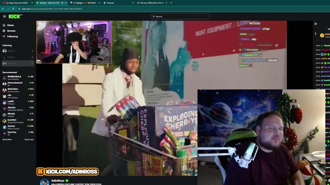The width and height of the screenshot is (330, 185).
Task: Click Motivation avatar icon
Action: coord(4,90)
